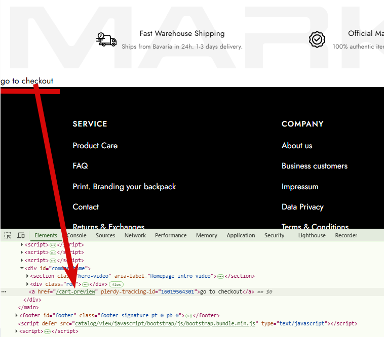Click the inspect element selector icon
The width and height of the screenshot is (384, 337).
[8, 235]
